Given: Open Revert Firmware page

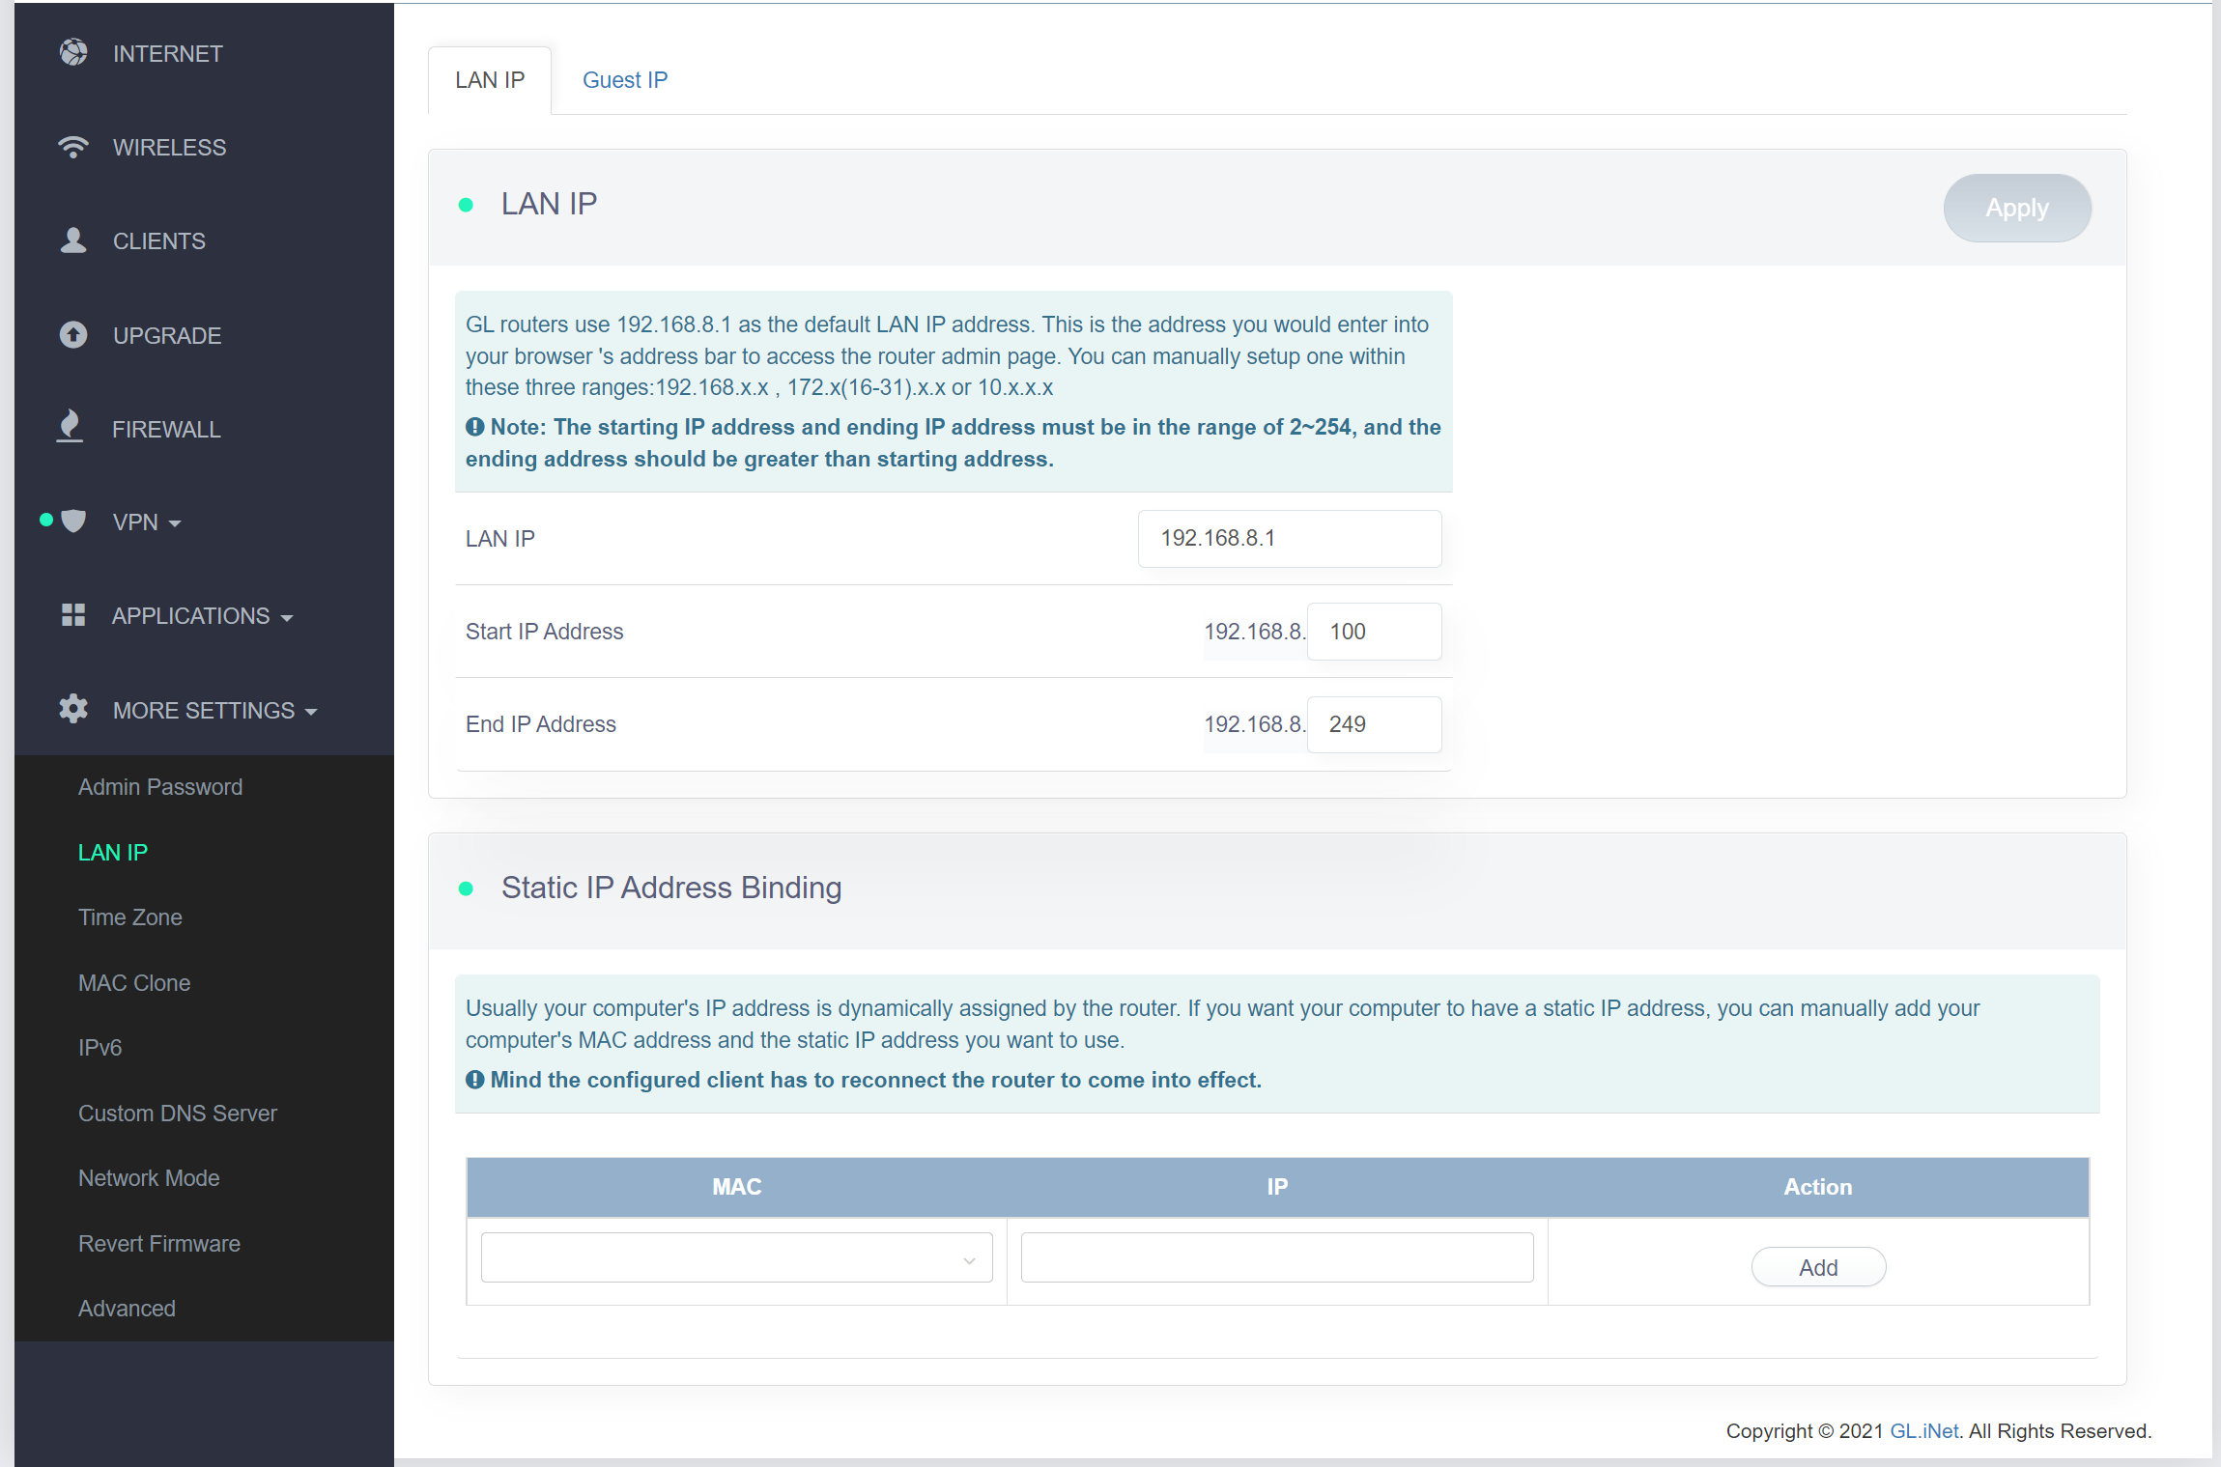Looking at the screenshot, I should coord(159,1244).
